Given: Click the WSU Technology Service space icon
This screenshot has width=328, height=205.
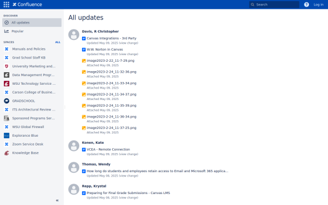Looking at the screenshot, I should 7,84.
